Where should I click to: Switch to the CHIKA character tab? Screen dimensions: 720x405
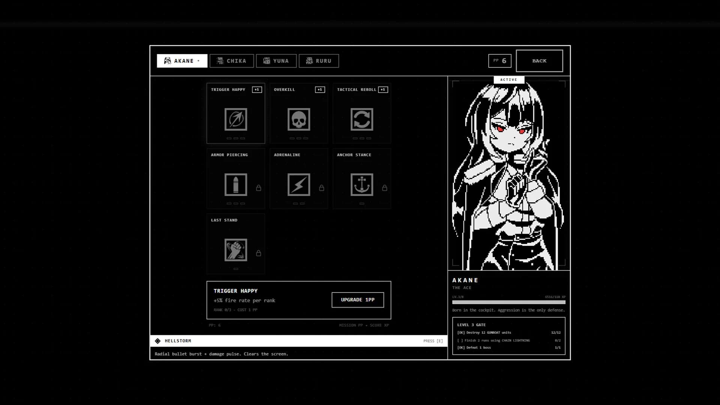232,61
